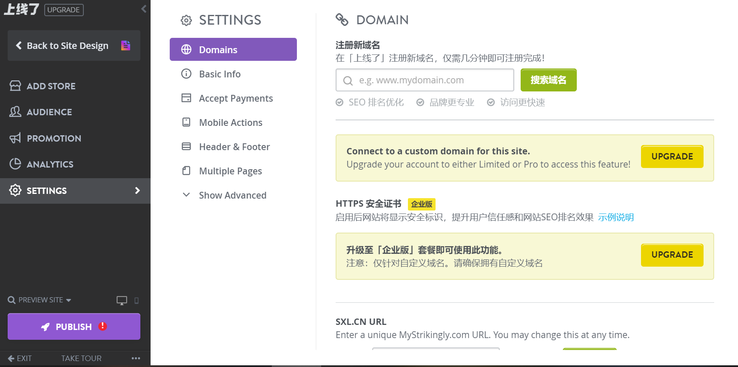This screenshot has width=738, height=367.
Task: Click the phone icon for Mobile Actions
Action: pyautogui.click(x=186, y=122)
